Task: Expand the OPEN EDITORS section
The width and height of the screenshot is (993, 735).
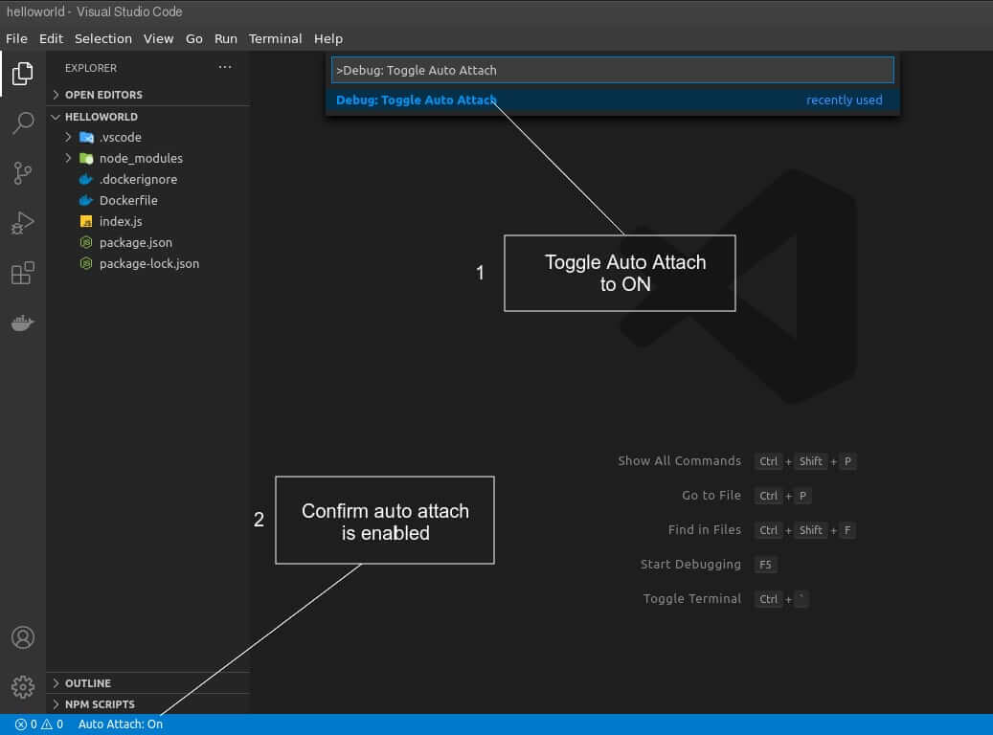Action: pos(148,95)
